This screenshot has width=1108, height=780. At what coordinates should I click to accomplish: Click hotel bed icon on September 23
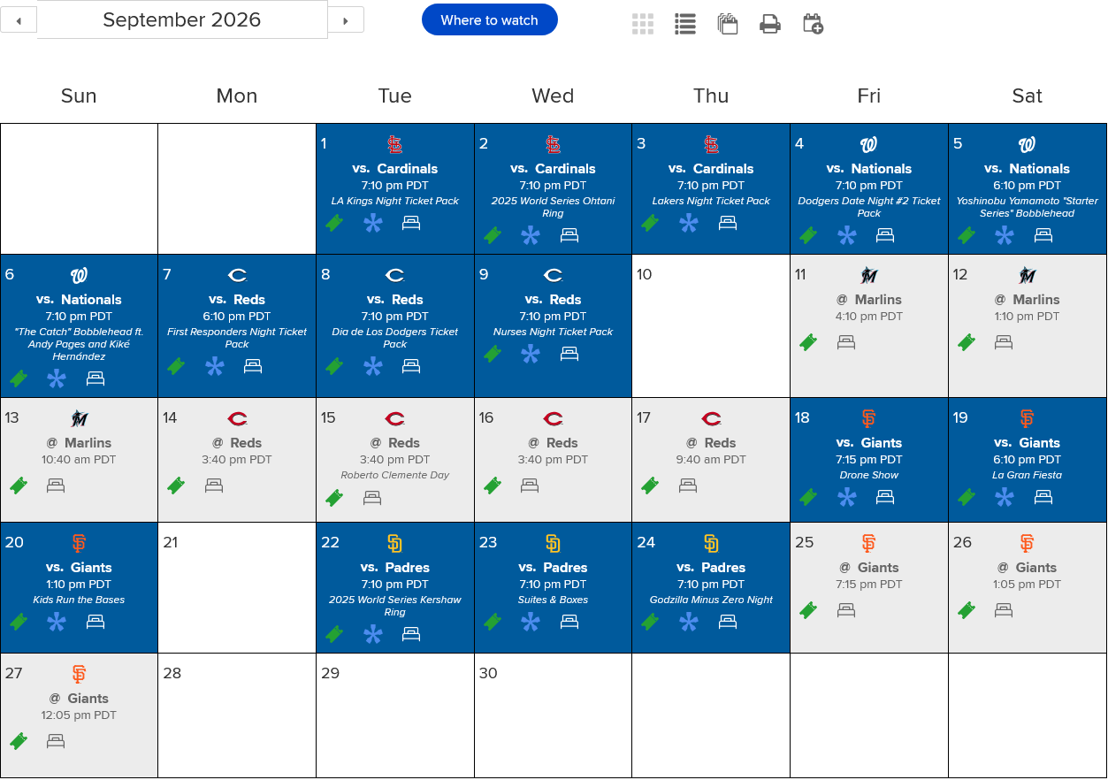tap(569, 623)
